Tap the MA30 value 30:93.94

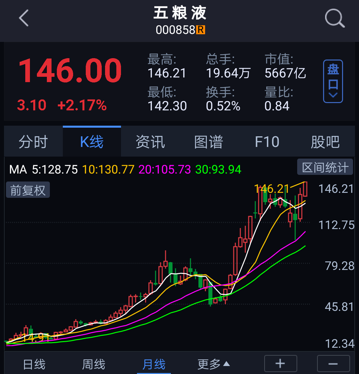coord(218,170)
